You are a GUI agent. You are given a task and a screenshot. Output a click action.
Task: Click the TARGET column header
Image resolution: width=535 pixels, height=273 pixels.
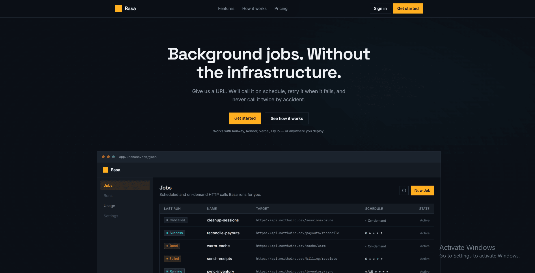pyautogui.click(x=262, y=209)
